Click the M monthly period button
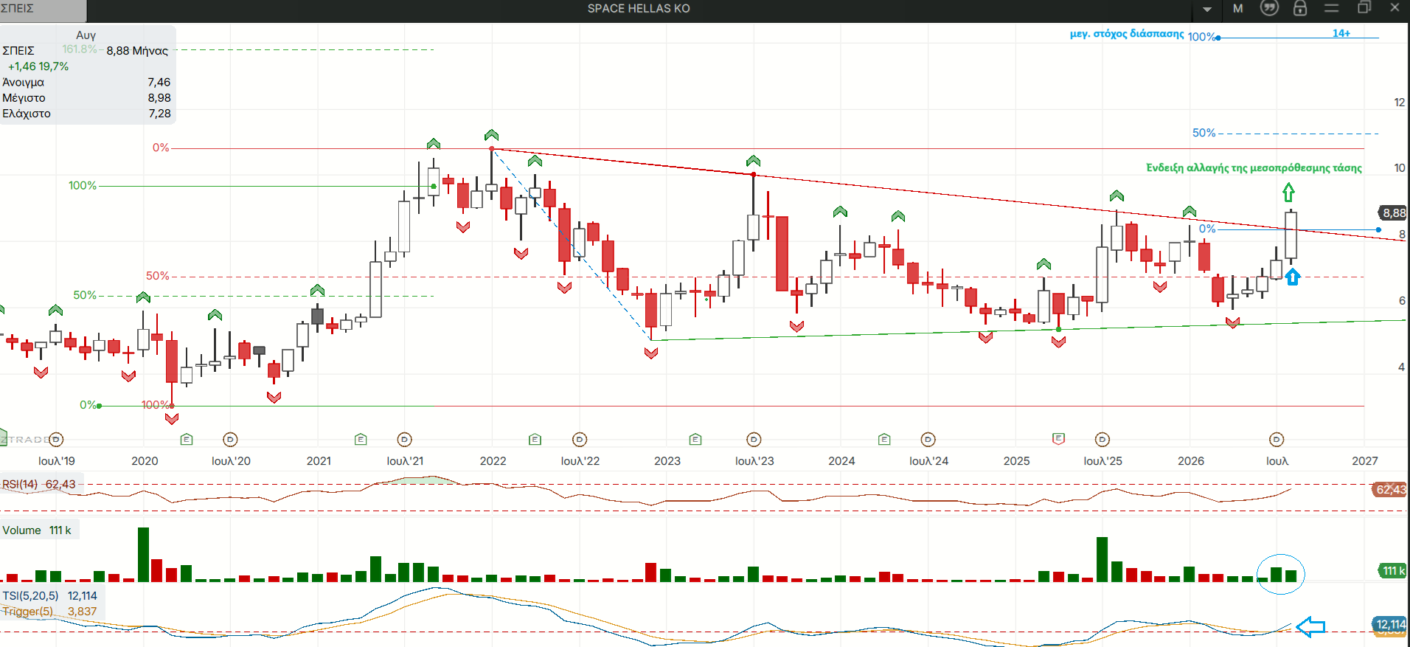 1238,9
